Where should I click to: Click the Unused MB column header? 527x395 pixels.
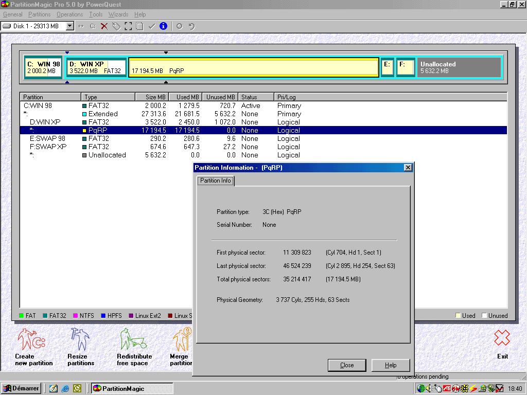point(220,97)
